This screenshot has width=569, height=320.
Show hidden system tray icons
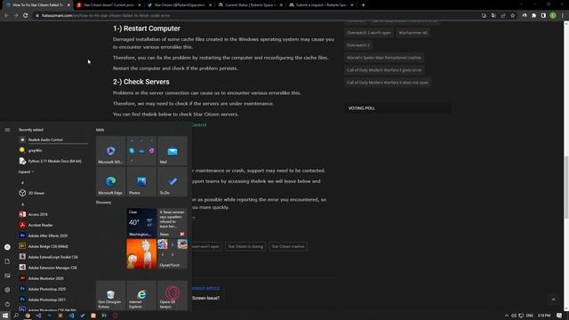point(507,316)
